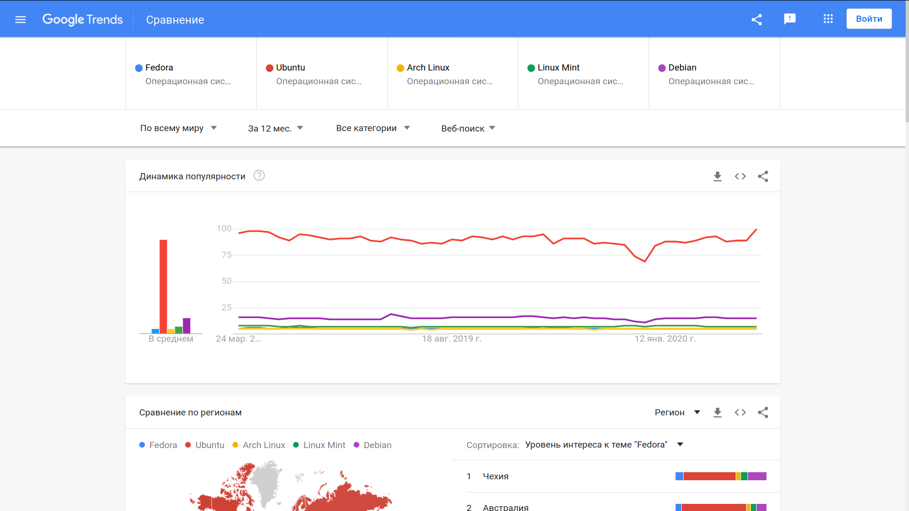
Task: Edit the Ubuntu search term
Action: point(322,74)
